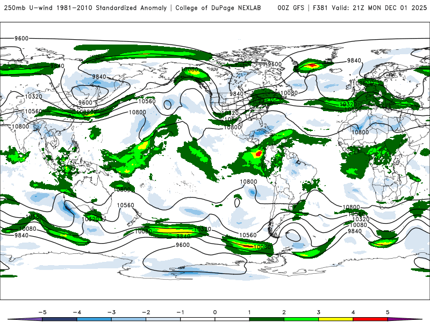
Task: Click the '10800' contour label over northern Africa
Action: [360, 132]
